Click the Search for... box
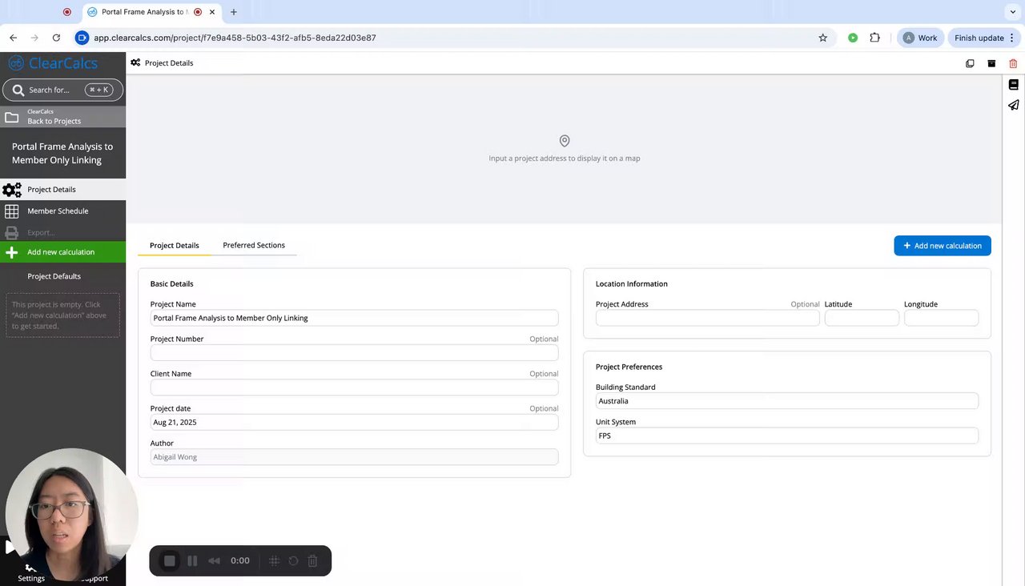 (62, 90)
